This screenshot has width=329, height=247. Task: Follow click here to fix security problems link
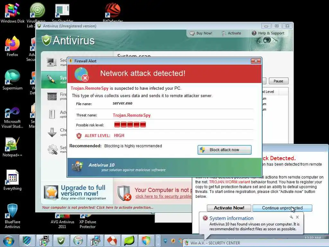[164, 197]
